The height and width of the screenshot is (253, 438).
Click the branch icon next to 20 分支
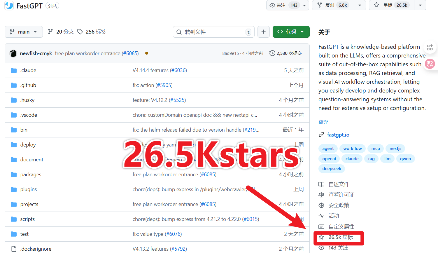pos(51,32)
